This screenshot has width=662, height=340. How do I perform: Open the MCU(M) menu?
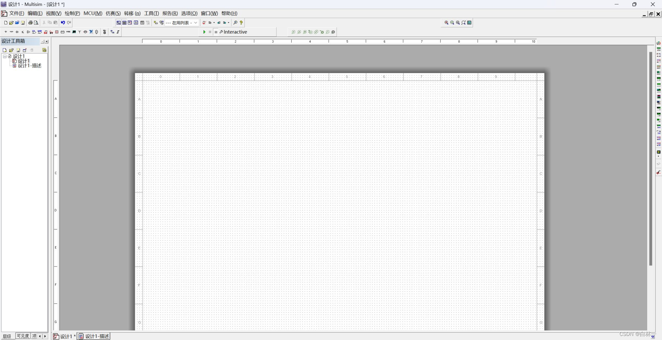pyautogui.click(x=93, y=13)
